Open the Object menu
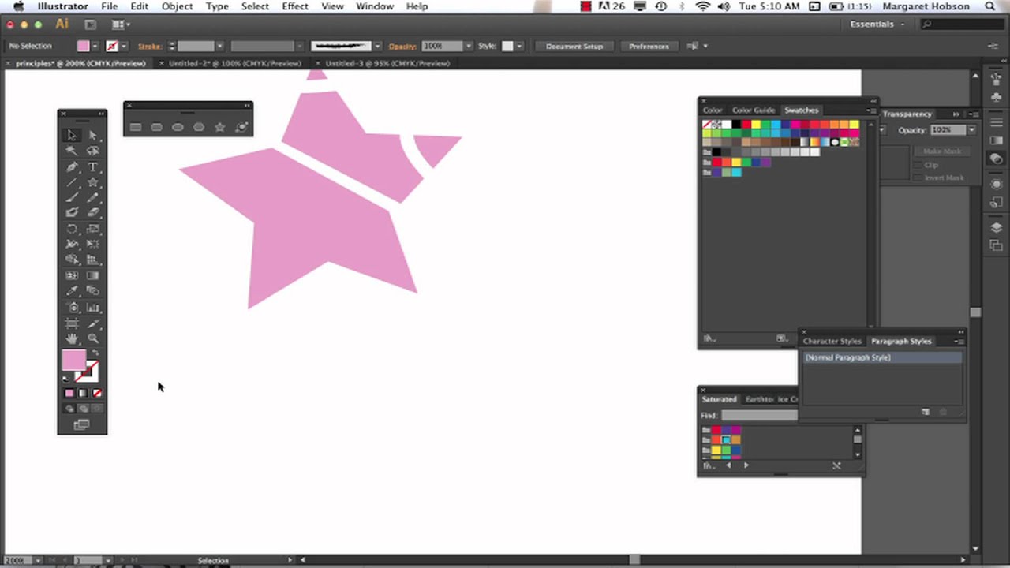The width and height of the screenshot is (1010, 568). pos(177,6)
